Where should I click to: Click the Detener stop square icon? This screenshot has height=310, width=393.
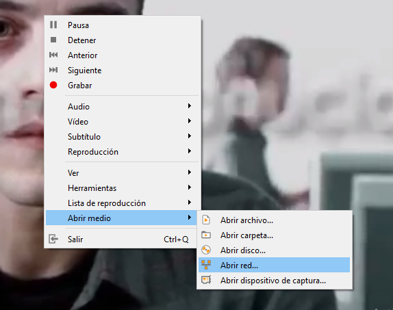(53, 40)
